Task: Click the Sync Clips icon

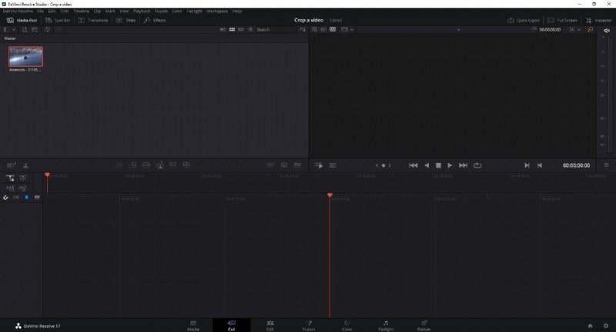Action: (47, 29)
